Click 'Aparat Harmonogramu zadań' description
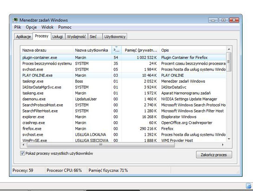Image resolution: width=253 pixels, height=191 pixels. coord(186,93)
